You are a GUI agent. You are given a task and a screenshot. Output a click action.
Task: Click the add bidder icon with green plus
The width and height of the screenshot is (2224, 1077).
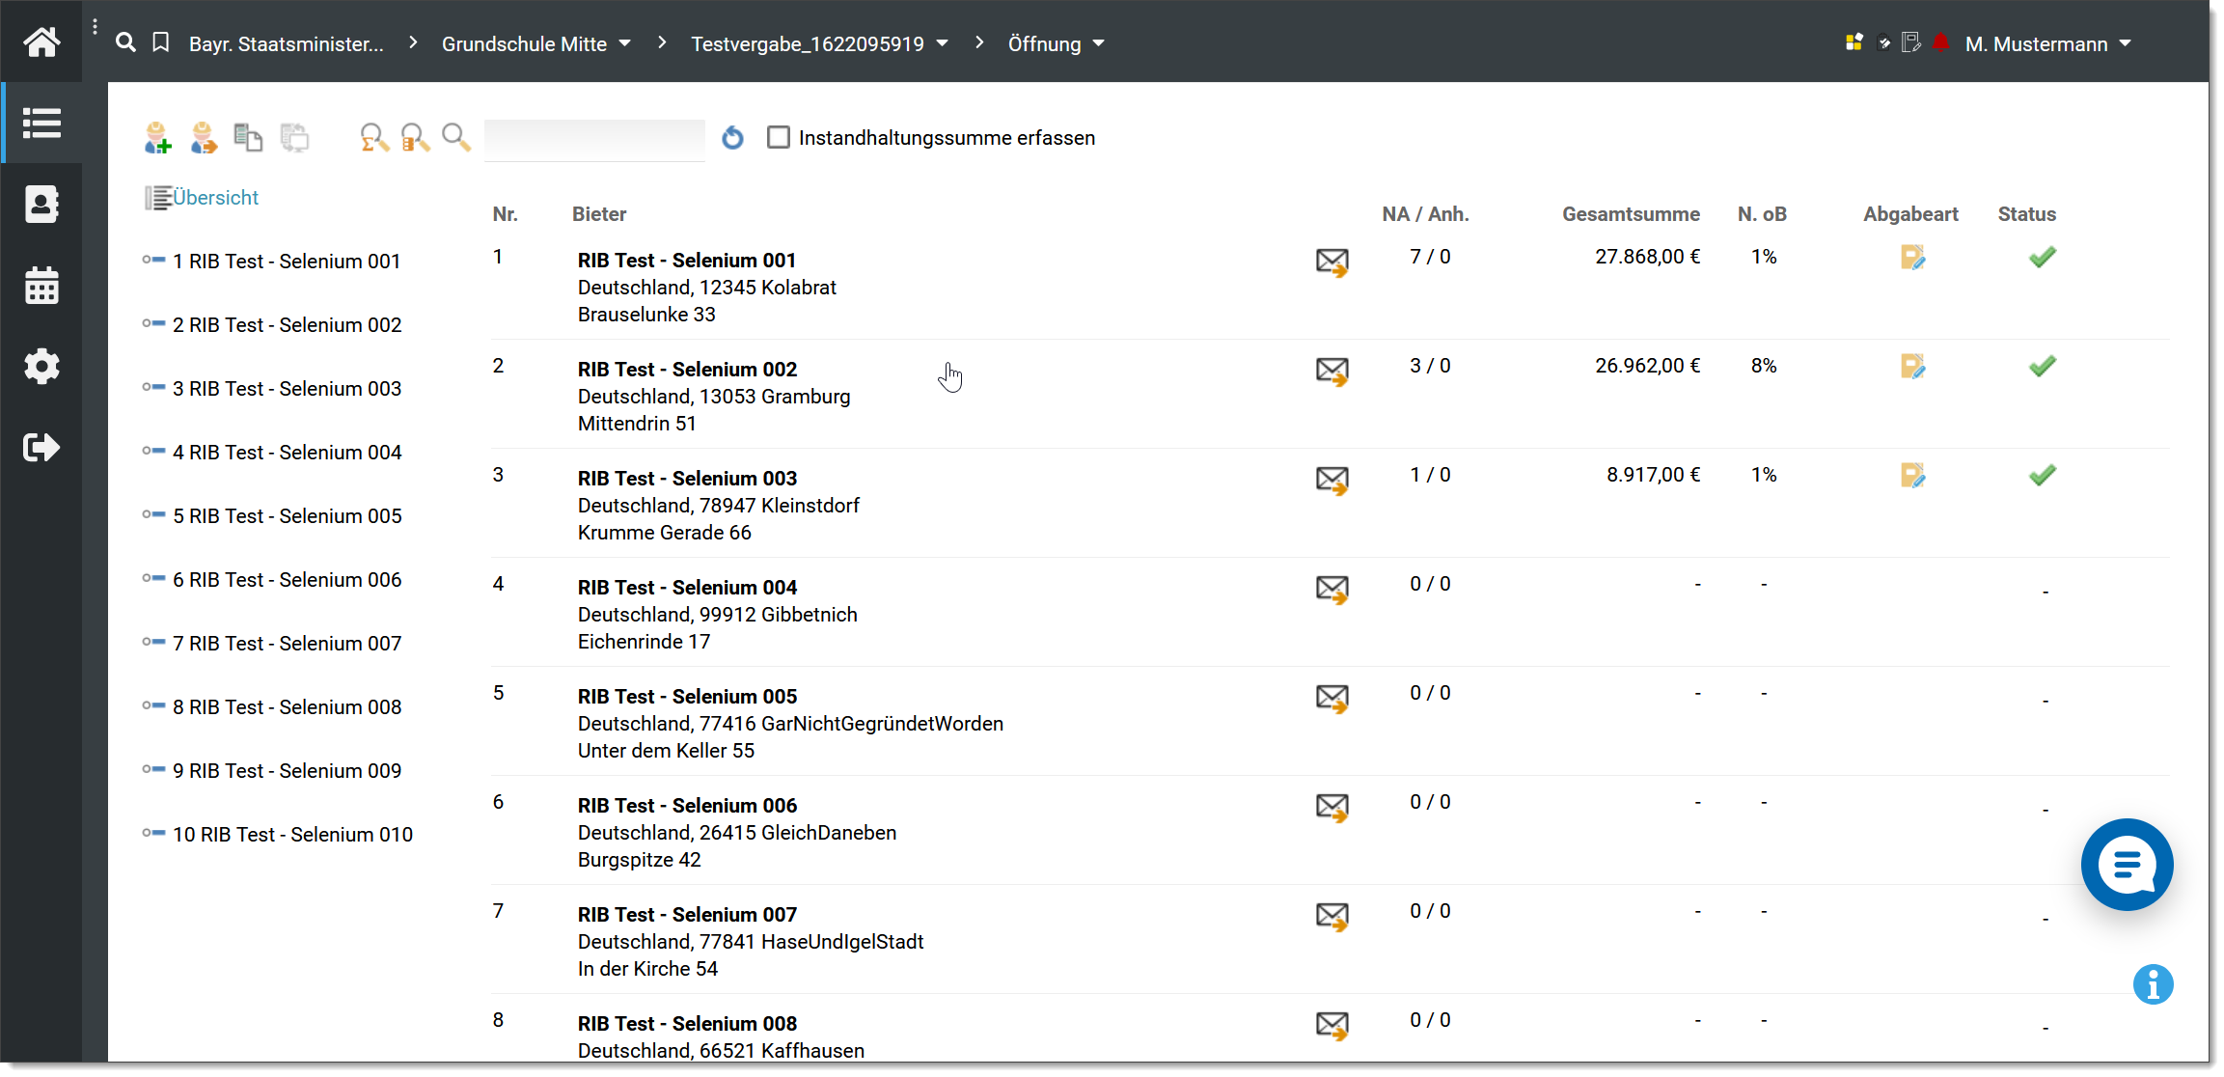tap(157, 138)
